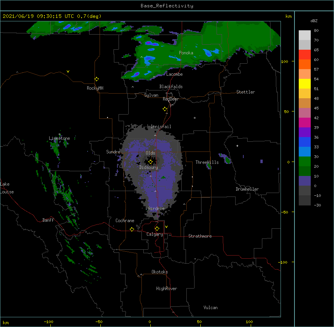Click the Lacombe city label
The width and height of the screenshot is (334, 327).
click(174, 74)
